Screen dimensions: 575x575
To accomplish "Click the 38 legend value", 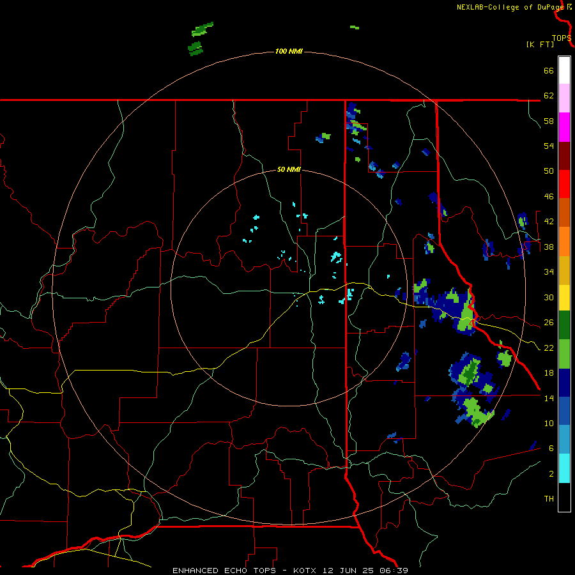I will pos(549,247).
